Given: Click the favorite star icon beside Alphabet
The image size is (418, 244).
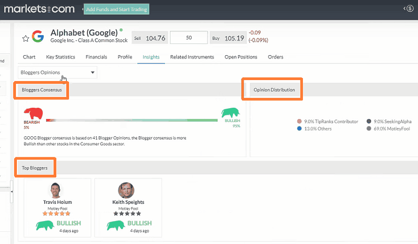Looking at the screenshot, I should 26,37.
